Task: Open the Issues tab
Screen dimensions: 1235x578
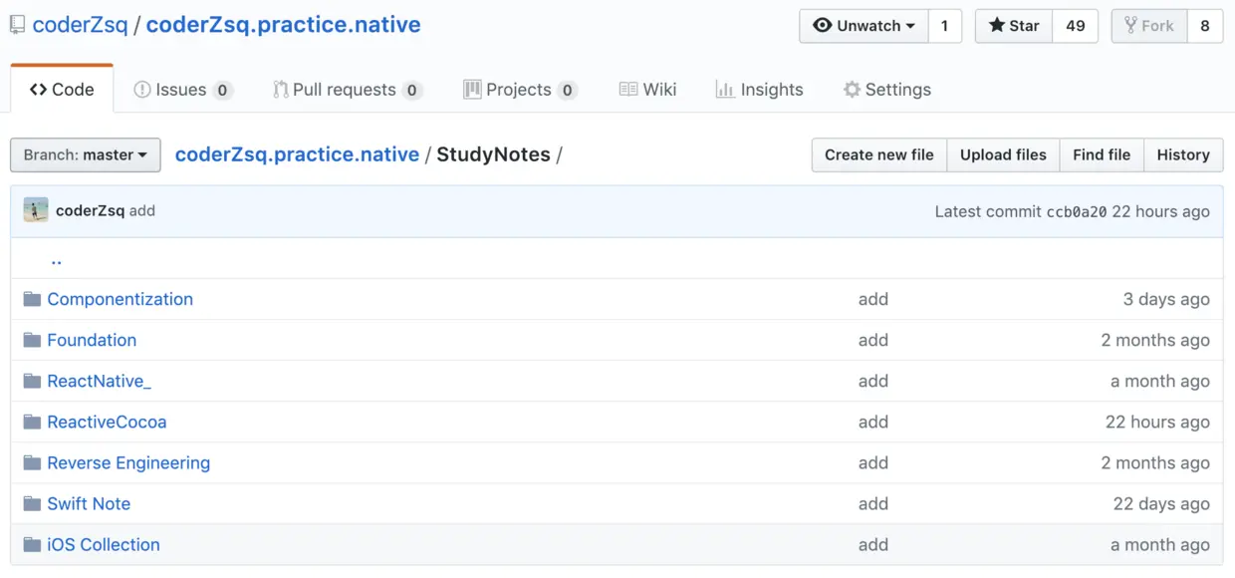Action: [x=183, y=90]
